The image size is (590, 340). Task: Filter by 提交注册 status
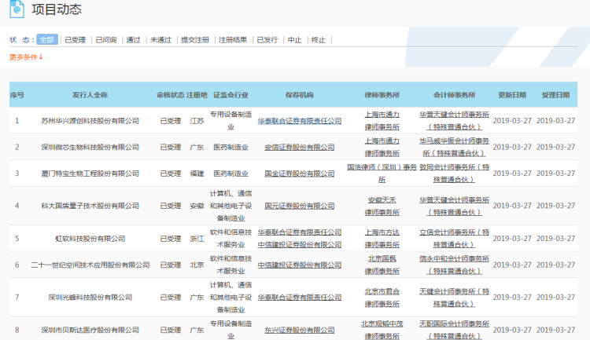coord(195,40)
